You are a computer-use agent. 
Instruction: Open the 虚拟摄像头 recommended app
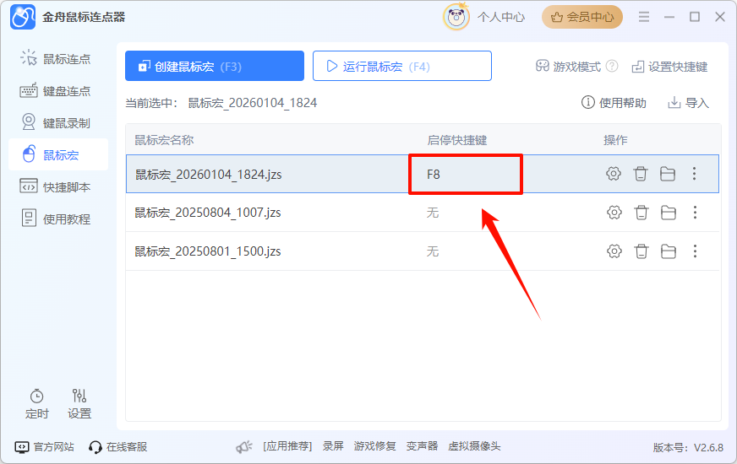click(x=474, y=446)
